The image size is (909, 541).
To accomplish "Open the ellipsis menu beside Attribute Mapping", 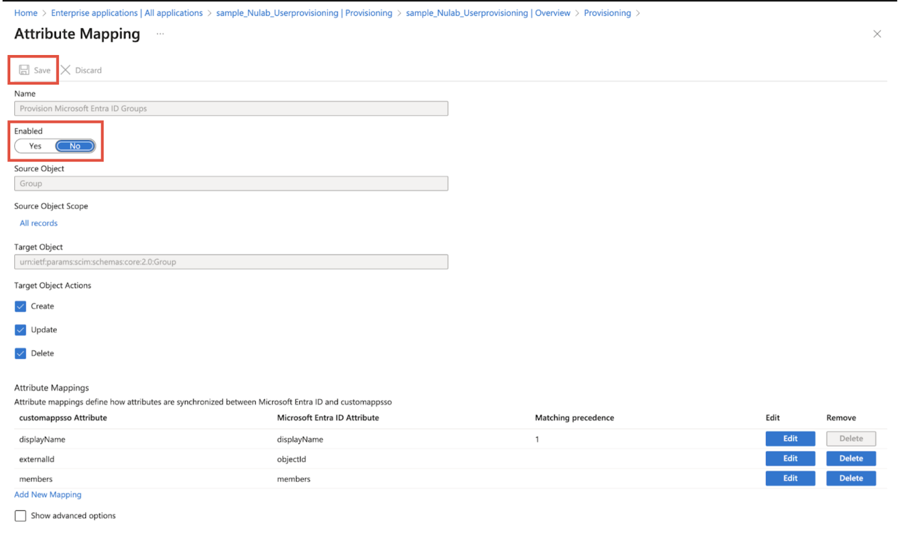I will click(x=160, y=34).
